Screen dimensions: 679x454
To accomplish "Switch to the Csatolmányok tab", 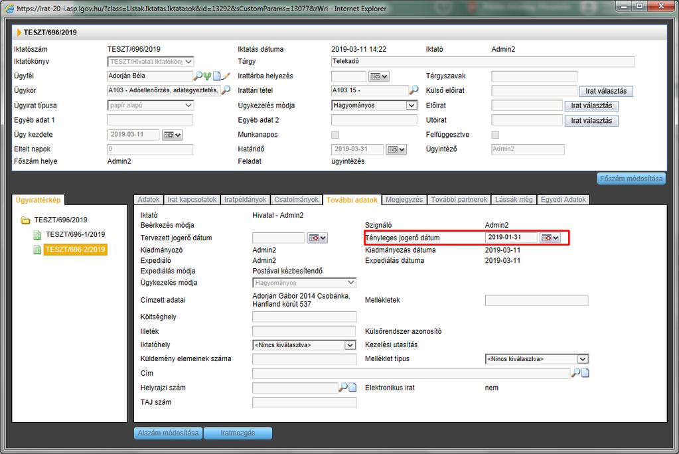I will [x=296, y=200].
